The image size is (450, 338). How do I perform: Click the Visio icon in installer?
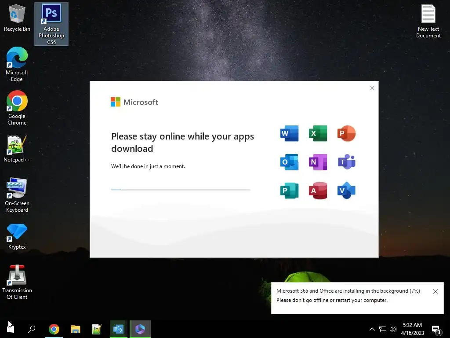click(x=346, y=191)
